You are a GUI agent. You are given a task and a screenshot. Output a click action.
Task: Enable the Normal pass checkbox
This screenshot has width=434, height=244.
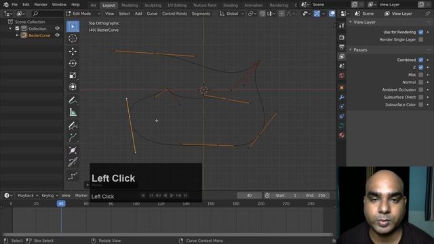[420, 82]
